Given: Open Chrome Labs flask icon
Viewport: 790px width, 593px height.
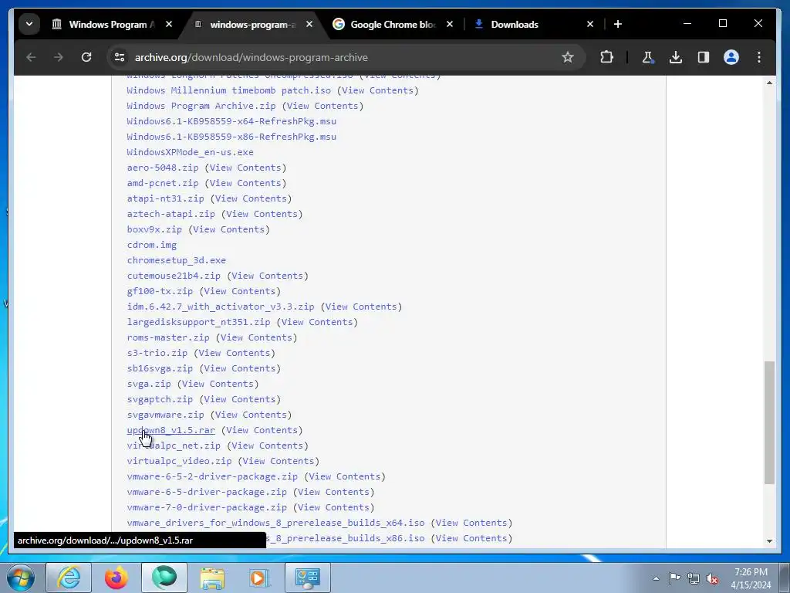Looking at the screenshot, I should 648,57.
